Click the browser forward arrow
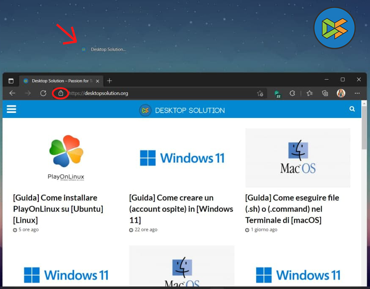 click(28, 93)
